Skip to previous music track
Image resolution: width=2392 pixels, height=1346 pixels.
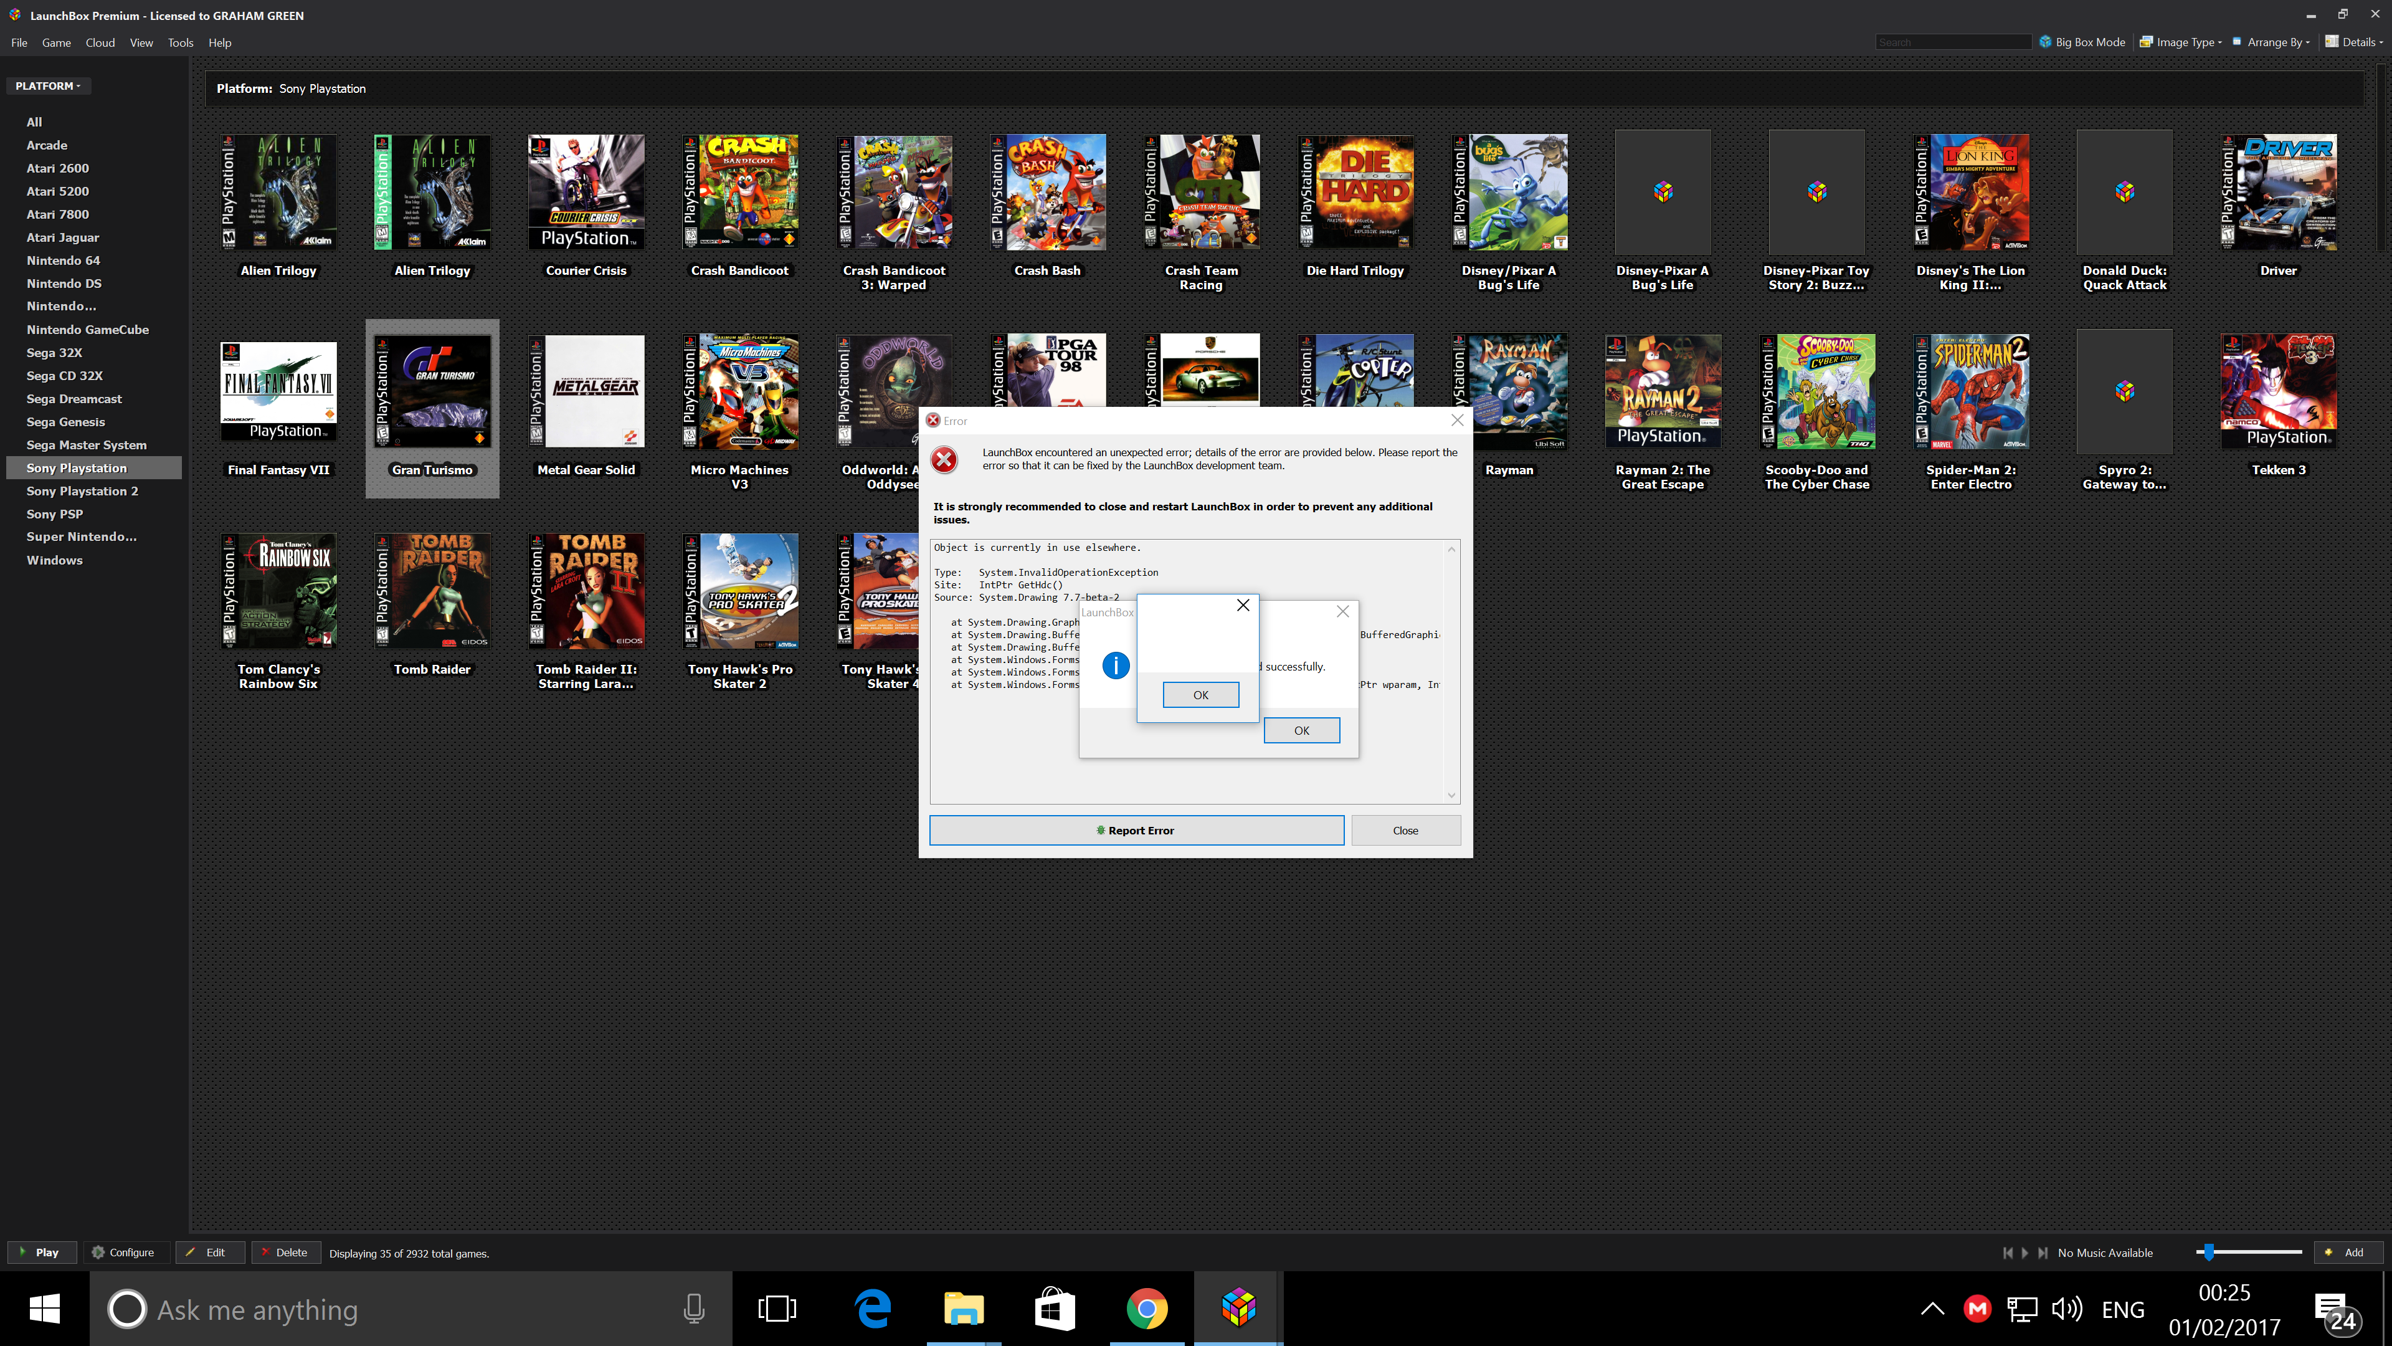point(2008,1252)
